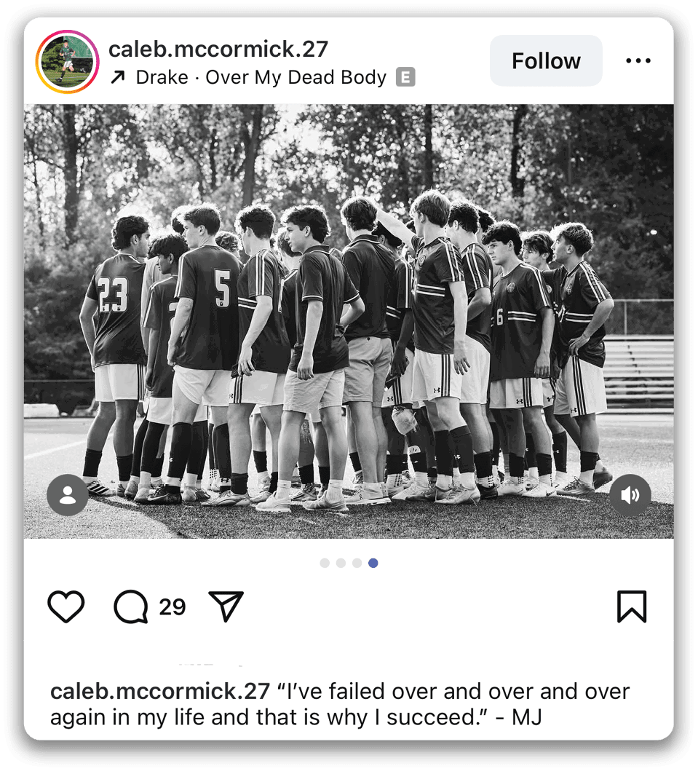Screen dimensions: 698x771
Task: Click the comment count 29
Action: [x=172, y=606]
